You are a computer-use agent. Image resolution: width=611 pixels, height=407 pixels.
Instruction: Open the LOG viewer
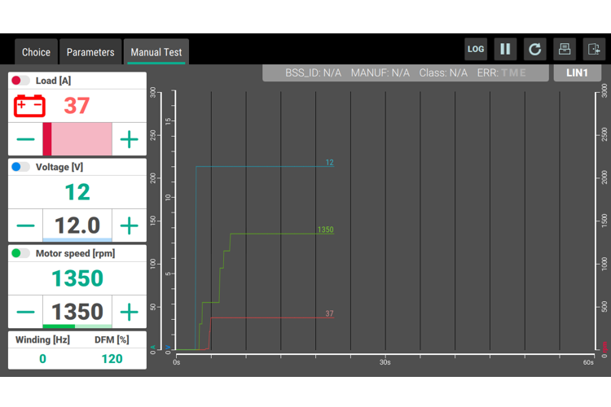(x=476, y=49)
